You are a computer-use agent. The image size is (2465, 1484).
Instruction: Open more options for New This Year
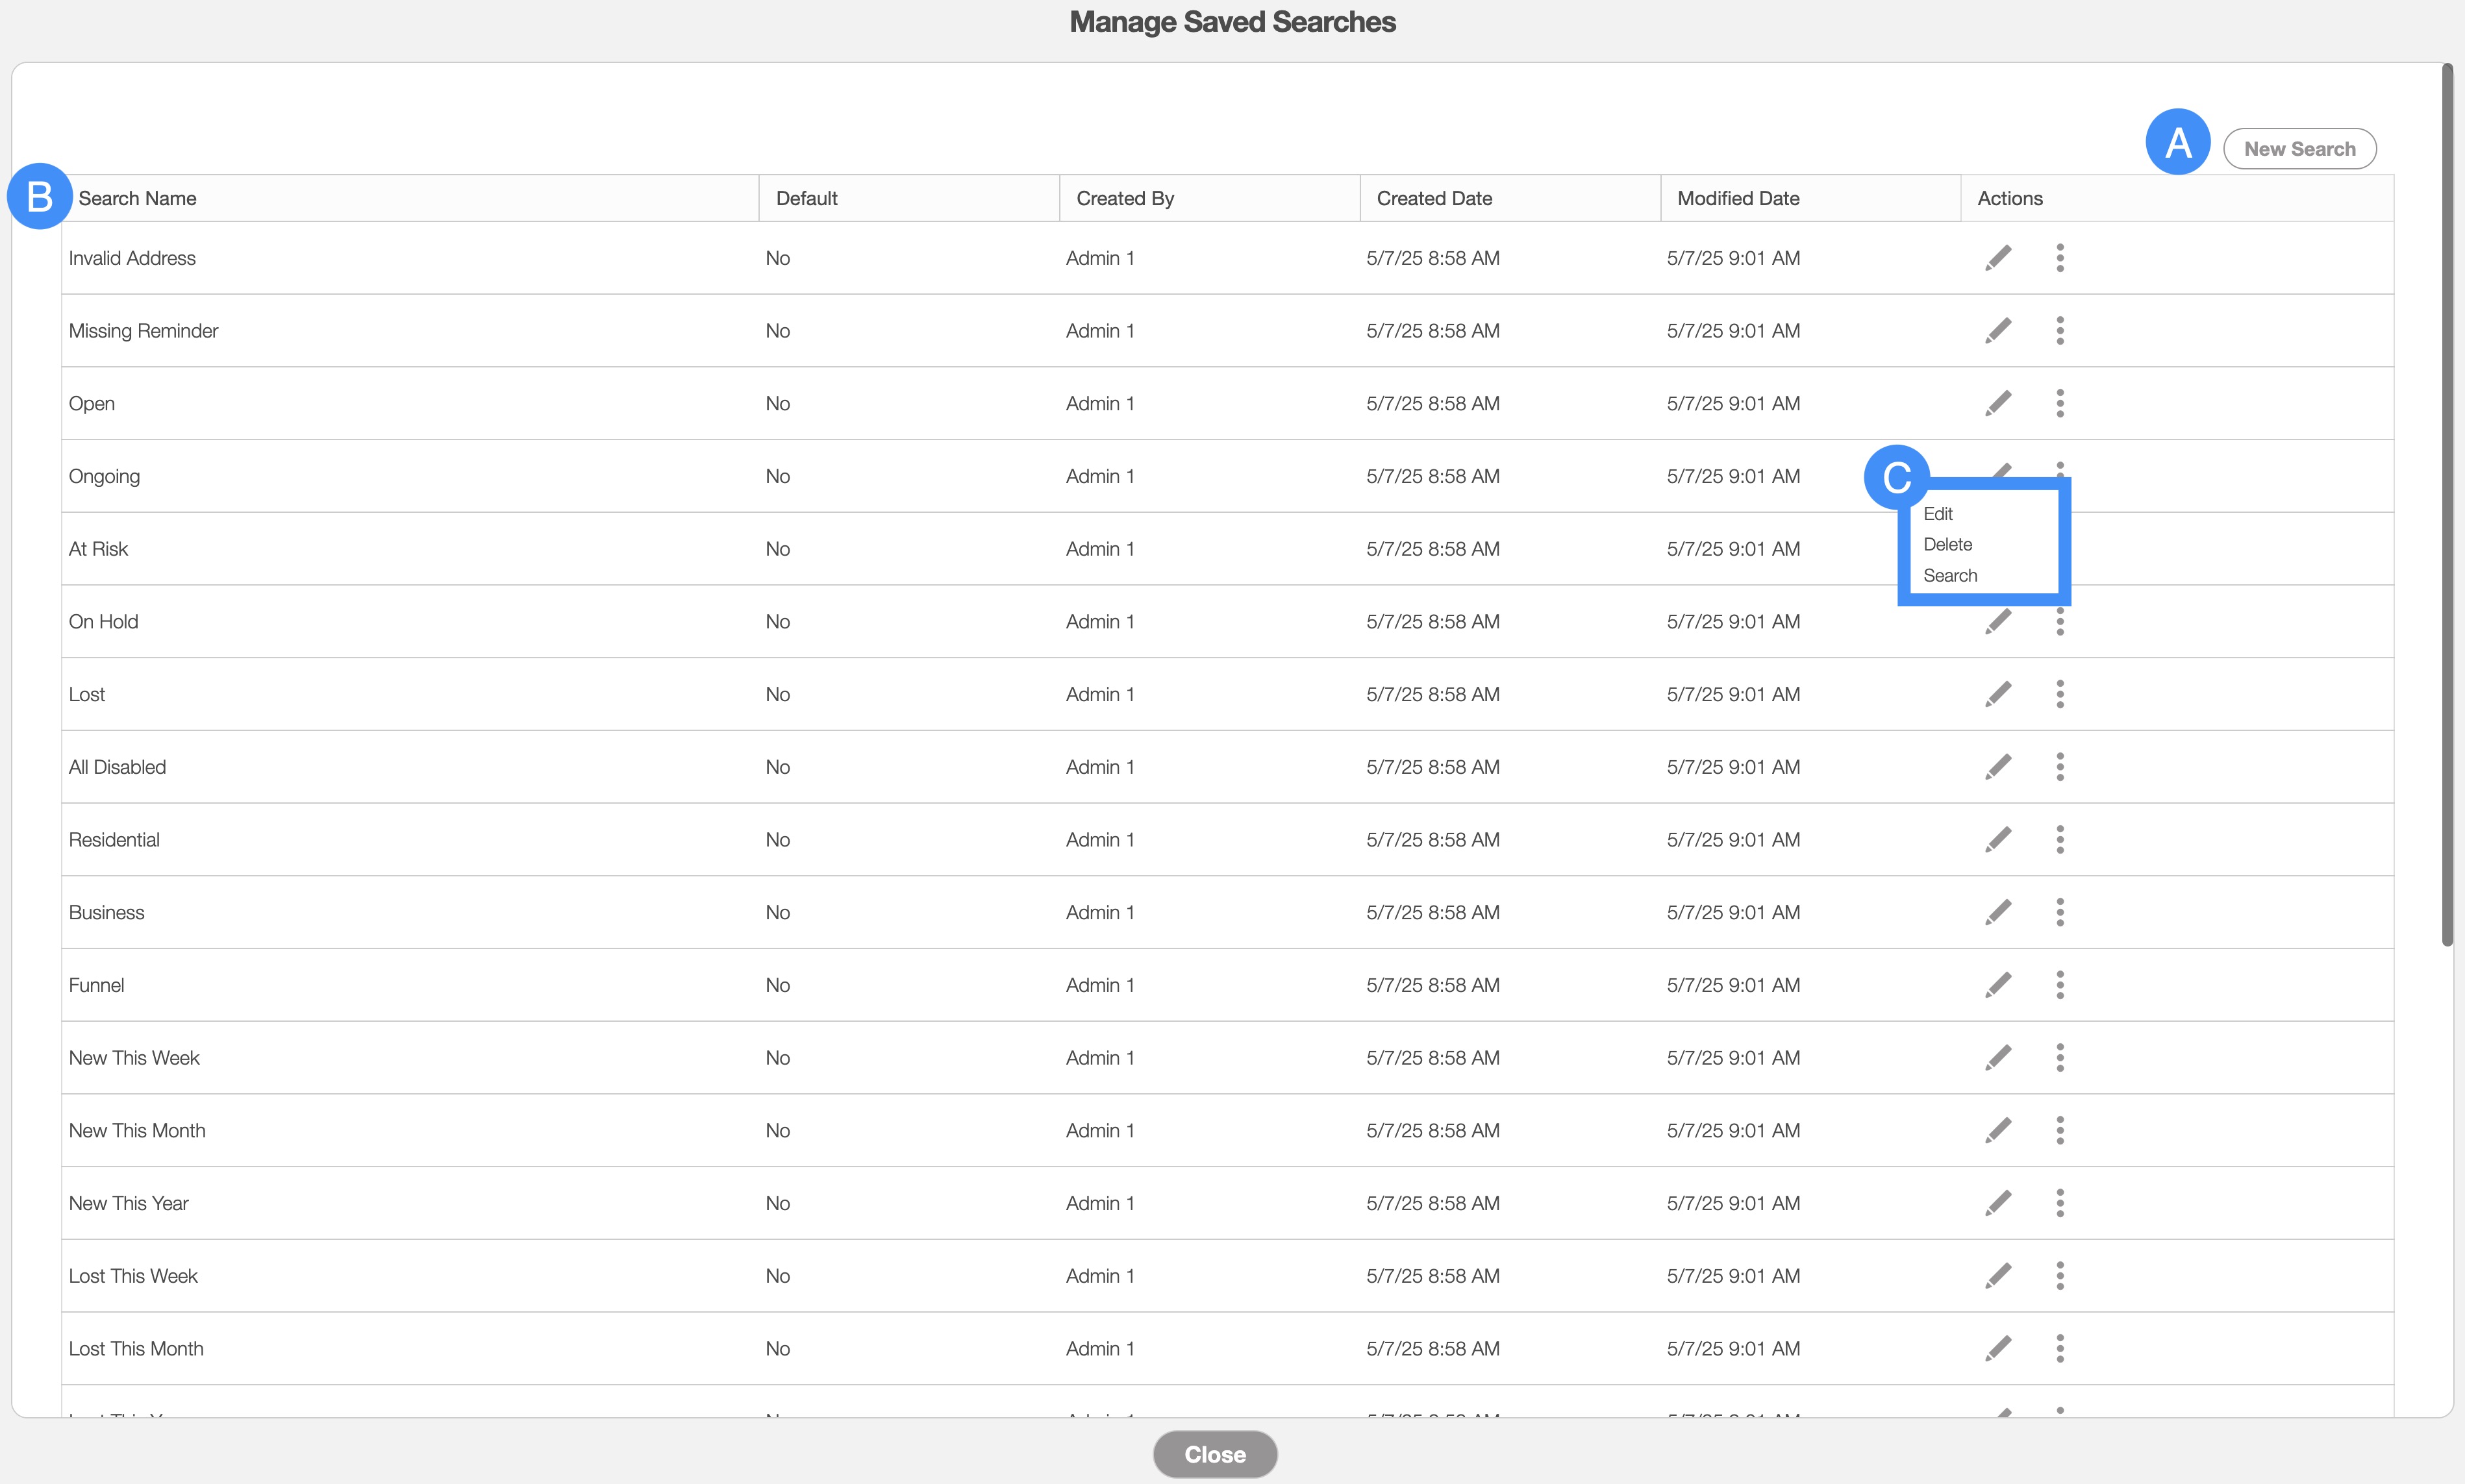click(2060, 1203)
